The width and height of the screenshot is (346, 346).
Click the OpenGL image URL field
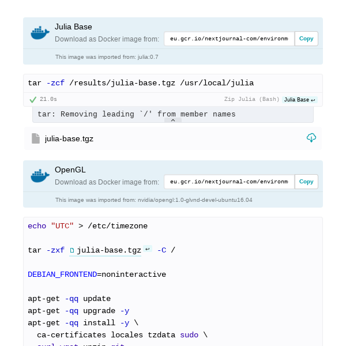(x=230, y=182)
